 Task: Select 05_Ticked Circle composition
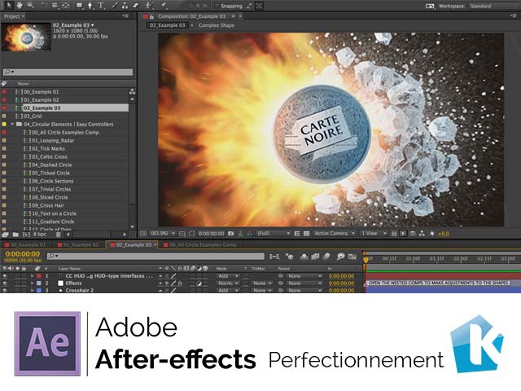pyautogui.click(x=50, y=173)
